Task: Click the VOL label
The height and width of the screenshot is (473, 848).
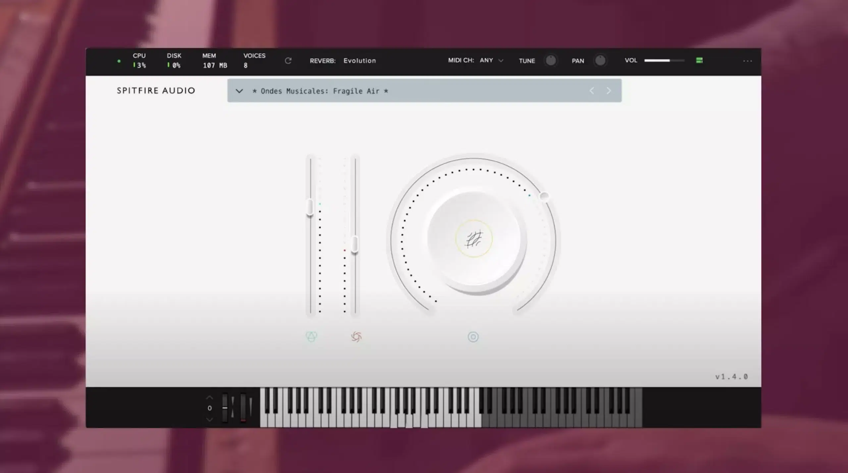Action: point(631,60)
